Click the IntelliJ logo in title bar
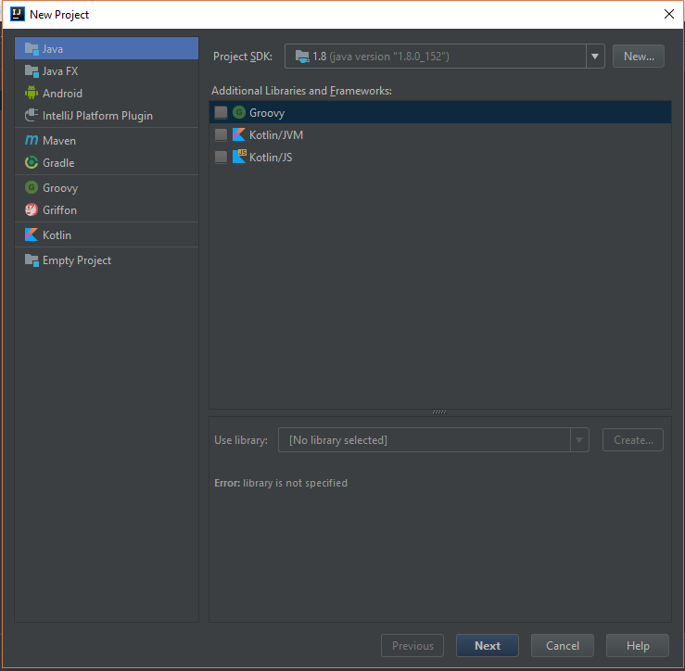Screen dimensions: 685x671 point(18,14)
